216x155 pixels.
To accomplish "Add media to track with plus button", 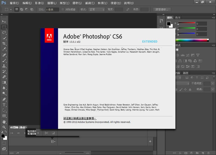I will (150, 141).
